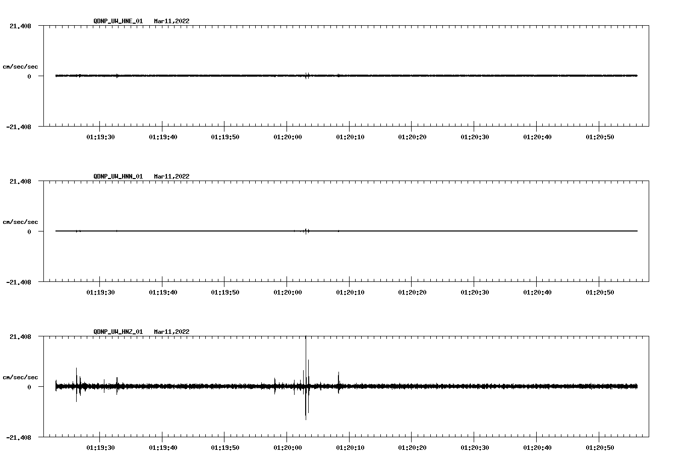Click the -21.408 value on HNN axis

click(19, 282)
